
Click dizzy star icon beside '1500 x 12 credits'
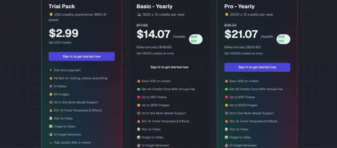coord(139,15)
